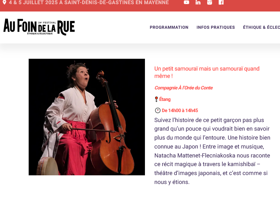Click the festival date banner text
Screen dimensions: 280x198
click(x=89, y=2)
